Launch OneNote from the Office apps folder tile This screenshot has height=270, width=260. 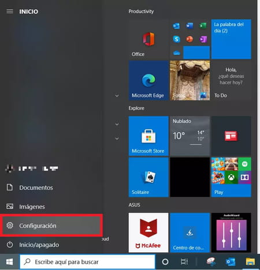point(203,39)
